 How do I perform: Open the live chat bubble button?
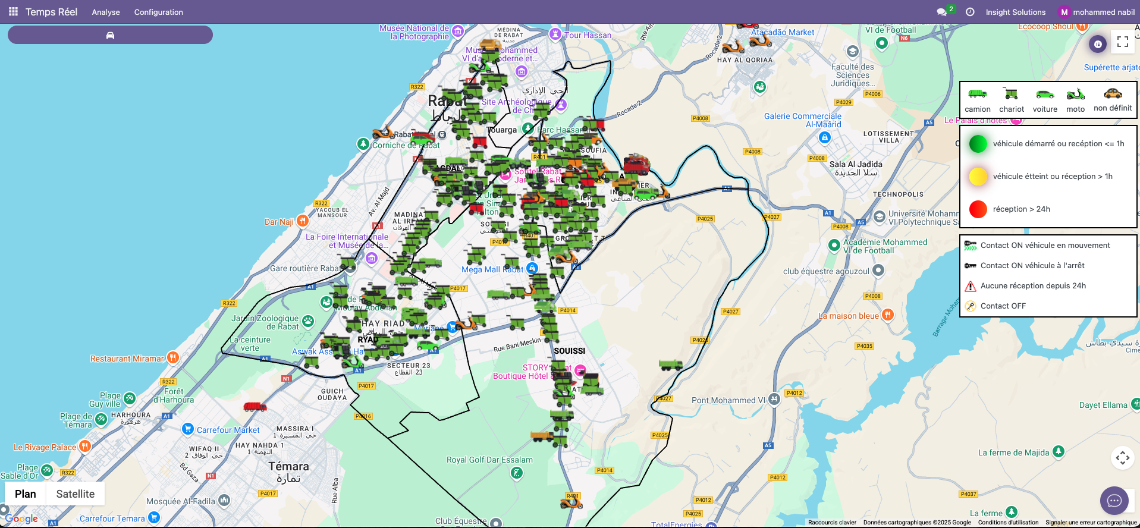pyautogui.click(x=1114, y=501)
